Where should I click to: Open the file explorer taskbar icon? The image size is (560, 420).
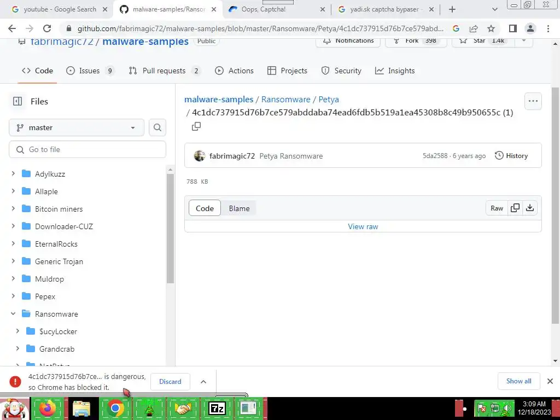coord(81,408)
